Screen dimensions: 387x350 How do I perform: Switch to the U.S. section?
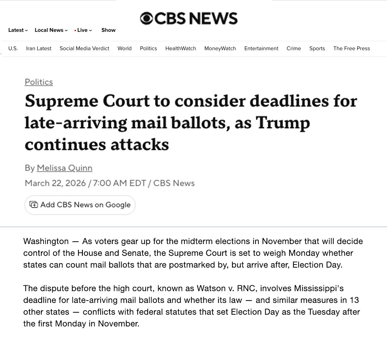click(13, 48)
